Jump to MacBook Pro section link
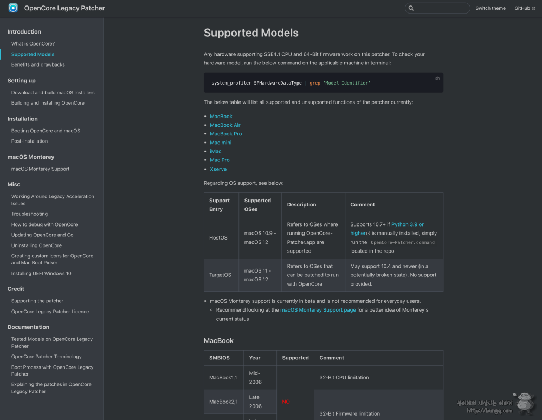Image resolution: width=542 pixels, height=420 pixels. [x=225, y=133]
